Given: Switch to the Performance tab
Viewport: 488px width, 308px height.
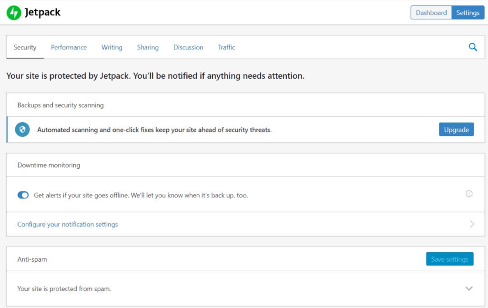Looking at the screenshot, I should tap(69, 47).
